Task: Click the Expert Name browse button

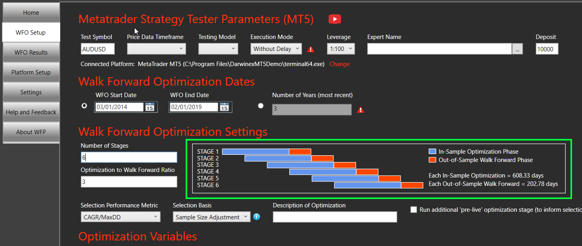Action: [517, 49]
